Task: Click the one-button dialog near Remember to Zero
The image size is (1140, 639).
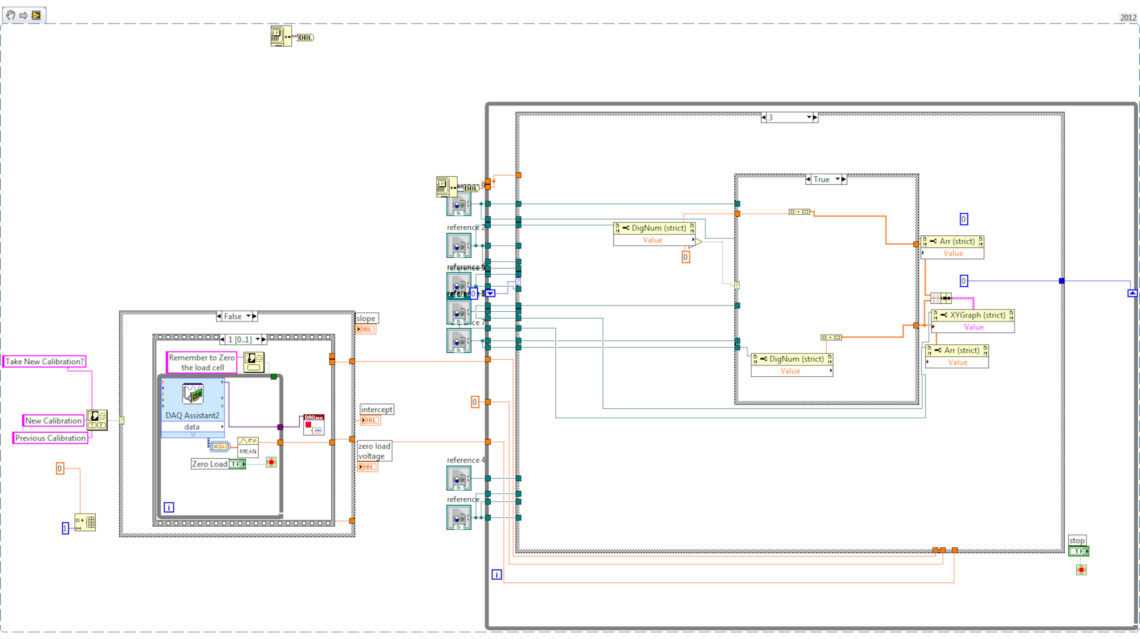Action: tap(254, 361)
